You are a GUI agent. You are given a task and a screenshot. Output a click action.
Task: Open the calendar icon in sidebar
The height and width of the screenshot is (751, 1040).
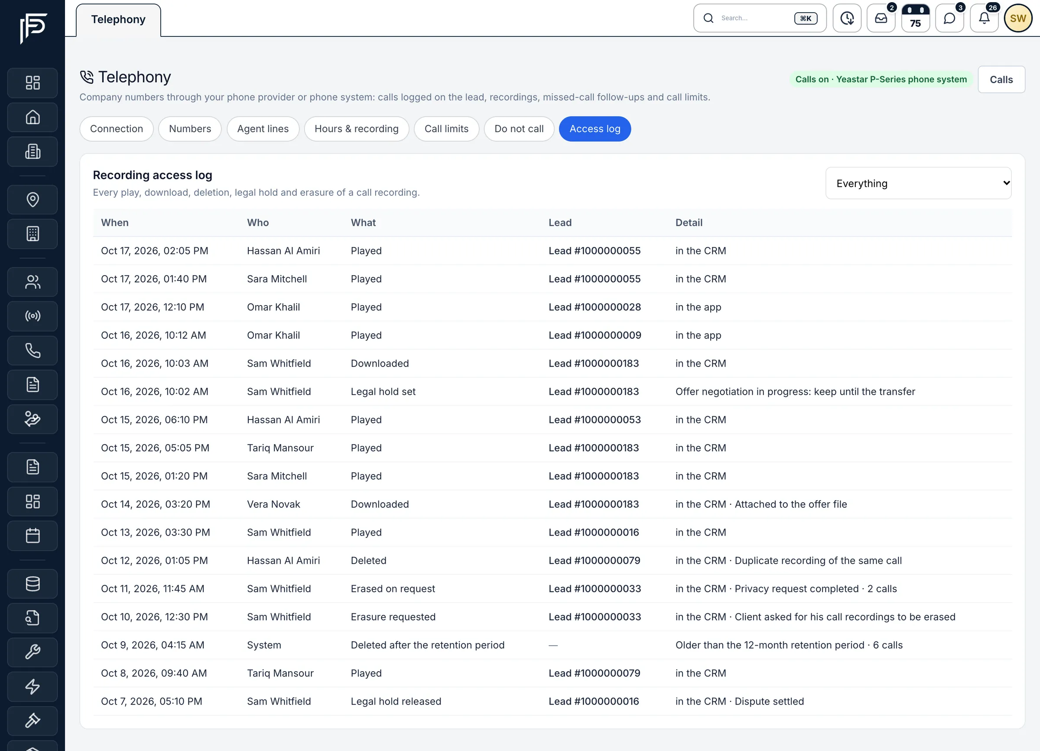(32, 536)
